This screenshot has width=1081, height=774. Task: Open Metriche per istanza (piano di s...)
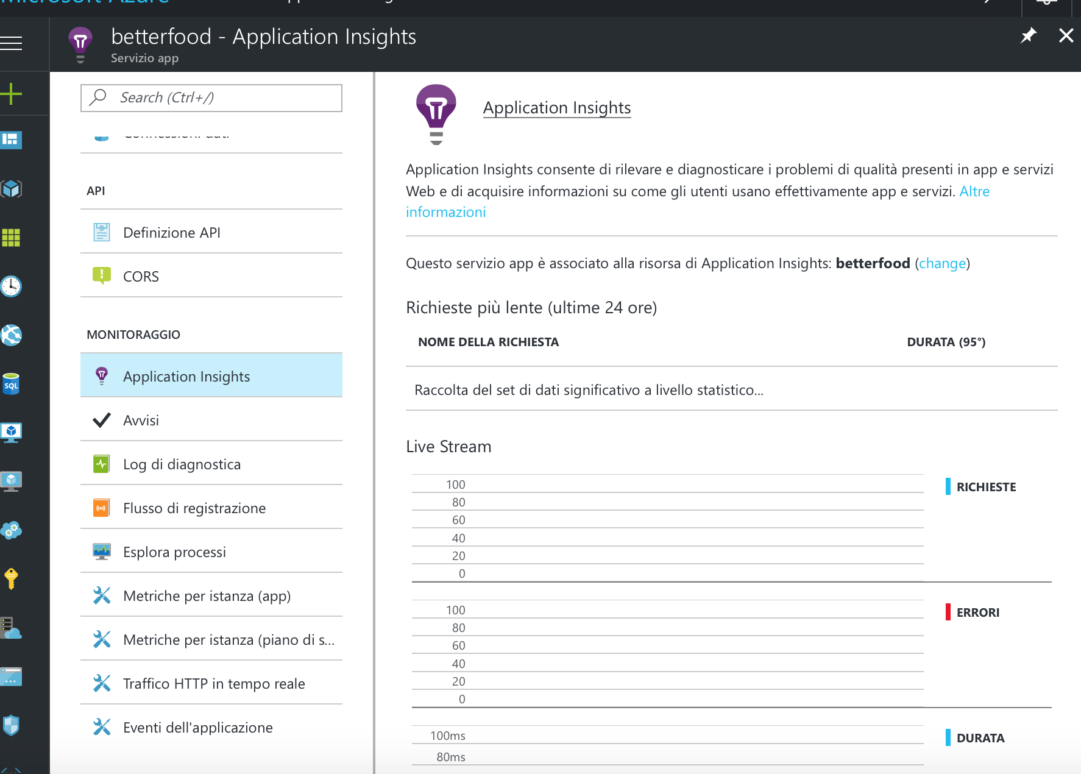pyautogui.click(x=211, y=639)
